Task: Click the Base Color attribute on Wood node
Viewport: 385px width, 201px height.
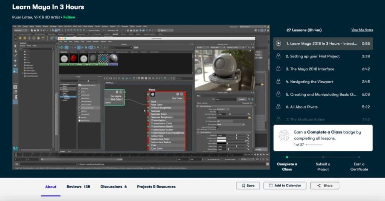Action: pos(157,105)
